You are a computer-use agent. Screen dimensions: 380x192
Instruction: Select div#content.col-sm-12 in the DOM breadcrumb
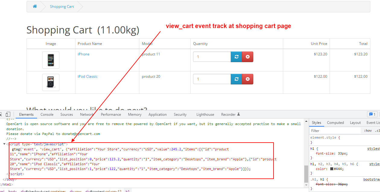click(103, 191)
